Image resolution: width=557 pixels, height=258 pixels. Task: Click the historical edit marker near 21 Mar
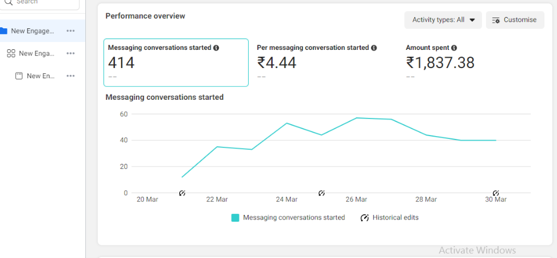tap(182, 193)
